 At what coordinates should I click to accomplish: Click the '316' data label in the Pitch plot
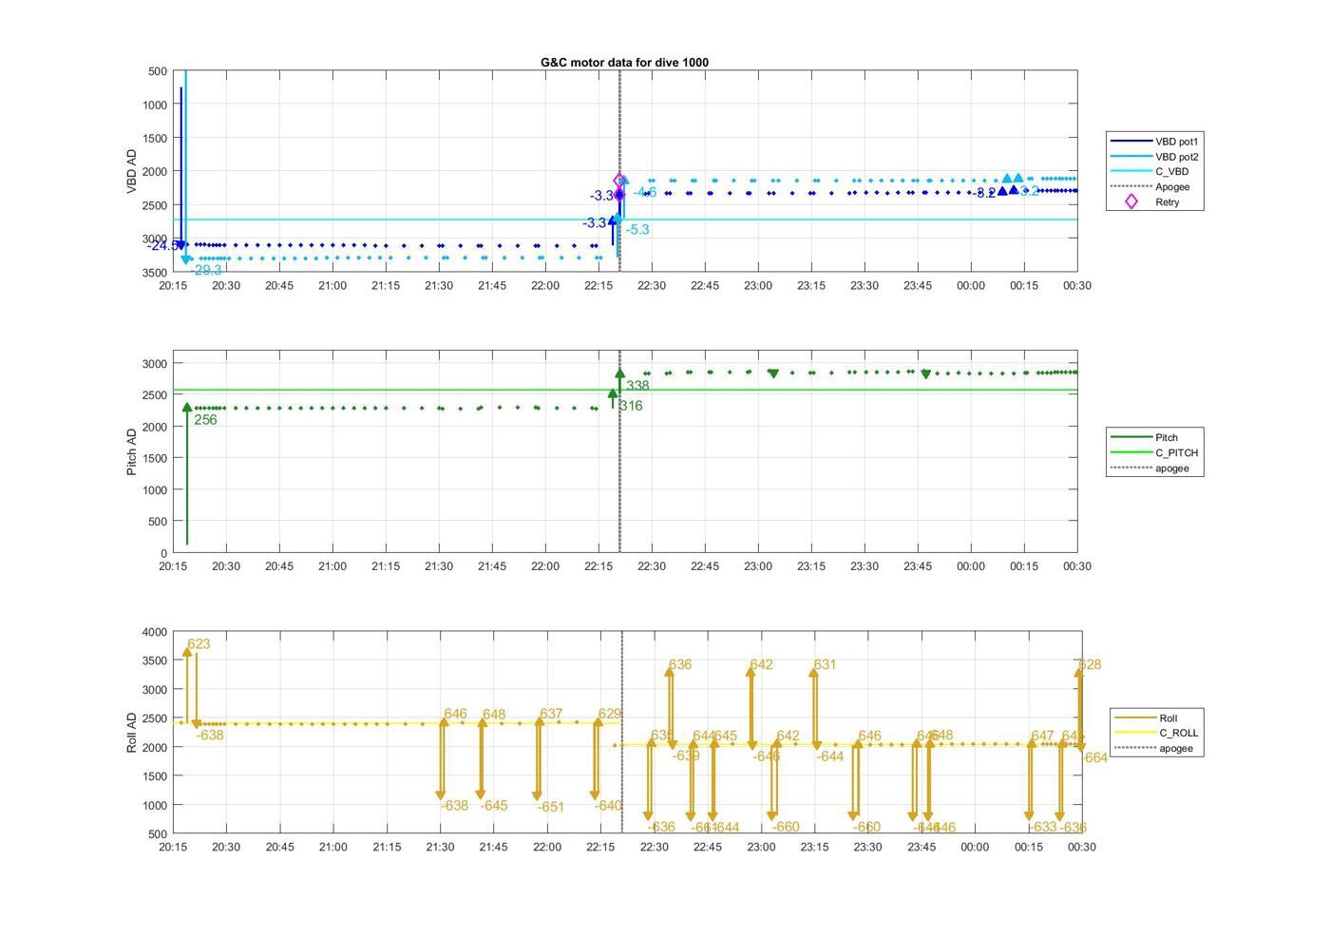coord(631,407)
